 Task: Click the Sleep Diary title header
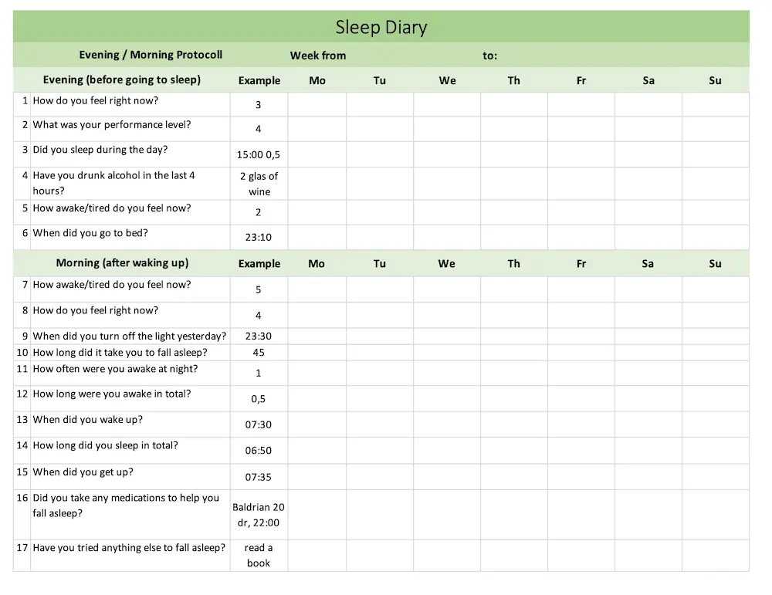(381, 26)
